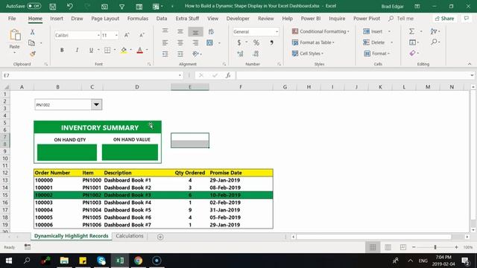Apply red font color
This screenshot has height=268, width=477.
pos(140,50)
